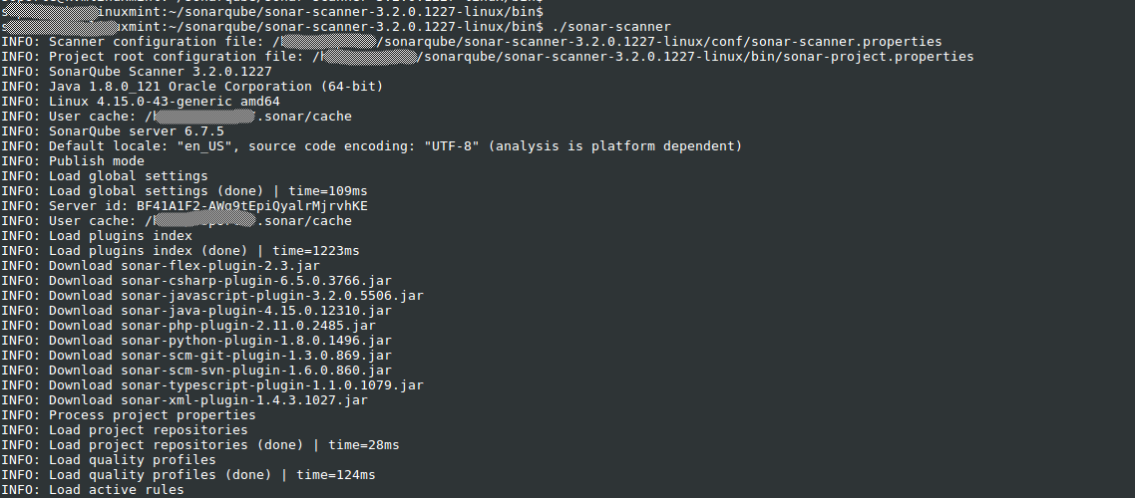Click the Server id value text

pos(251,206)
